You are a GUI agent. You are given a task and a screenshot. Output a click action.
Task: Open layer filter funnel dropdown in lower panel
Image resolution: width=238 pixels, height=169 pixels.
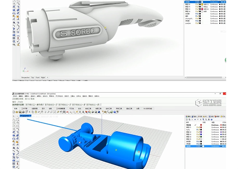(203, 120)
